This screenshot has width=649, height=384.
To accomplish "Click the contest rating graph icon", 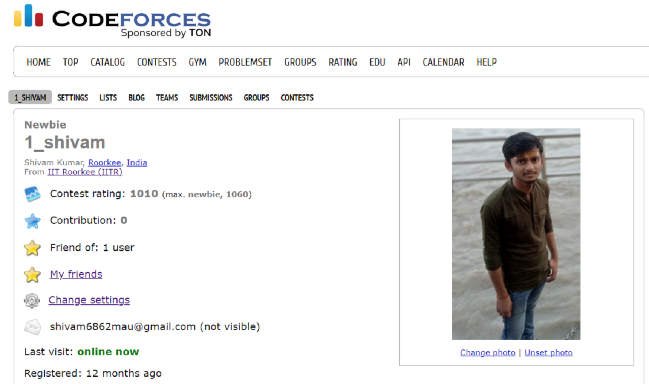I will click(x=32, y=194).
